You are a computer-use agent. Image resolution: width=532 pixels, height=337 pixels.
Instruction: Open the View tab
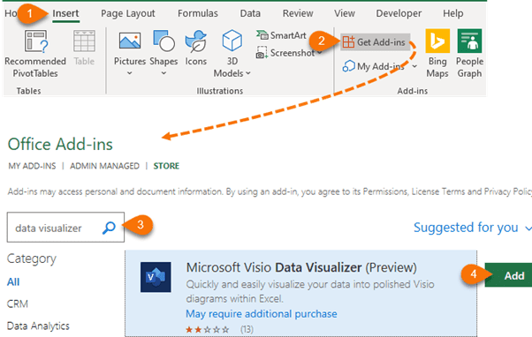pos(345,13)
